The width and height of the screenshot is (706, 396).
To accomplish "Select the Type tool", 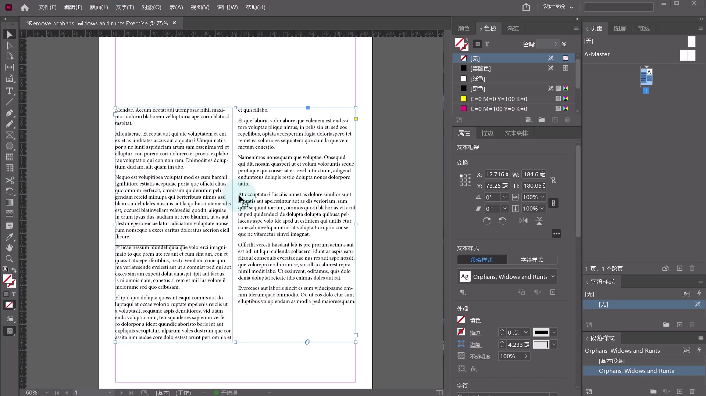I will pos(10,91).
